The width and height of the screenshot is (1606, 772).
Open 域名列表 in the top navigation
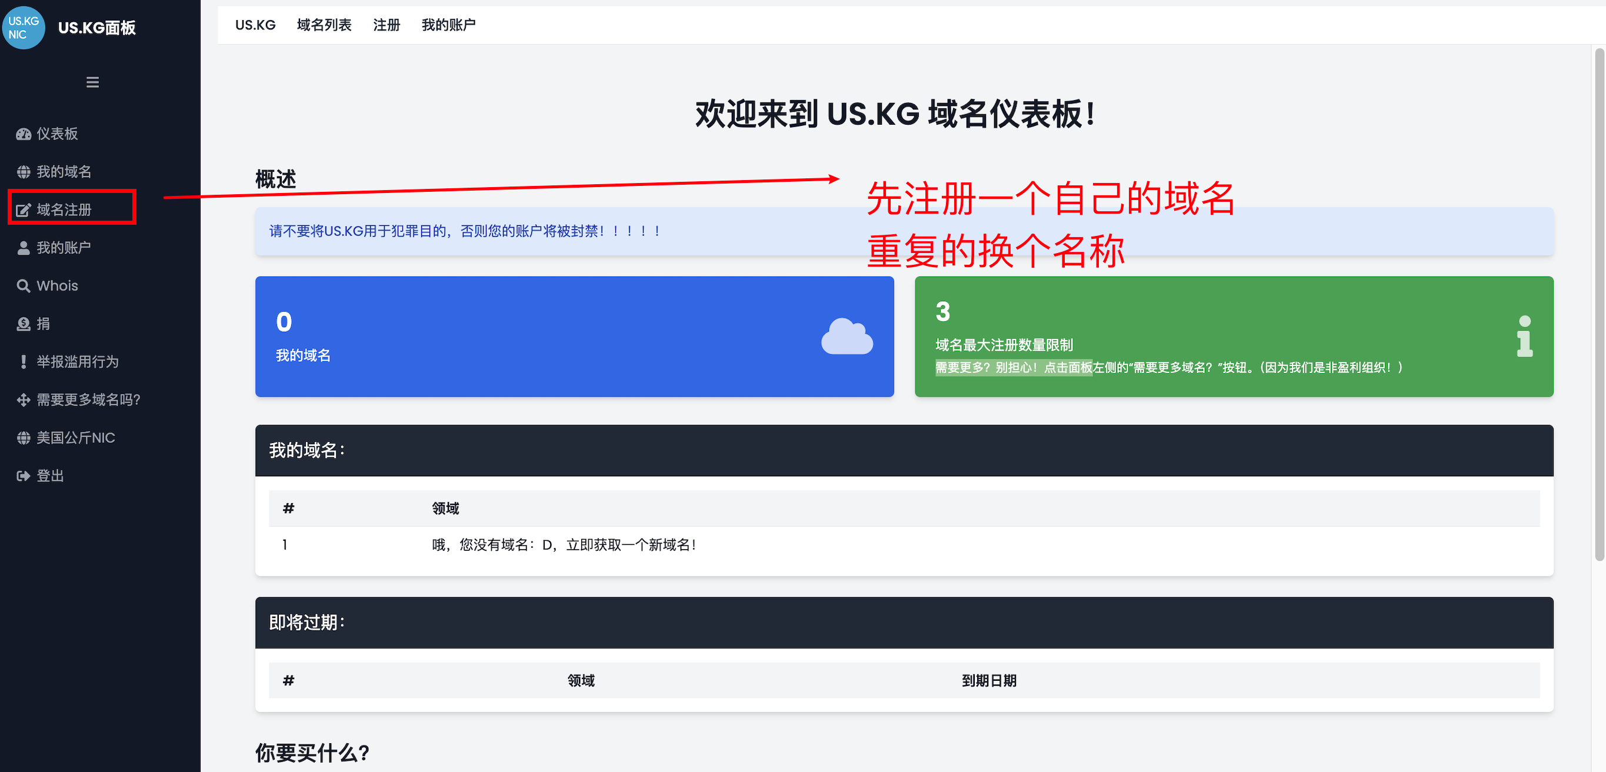click(x=324, y=25)
